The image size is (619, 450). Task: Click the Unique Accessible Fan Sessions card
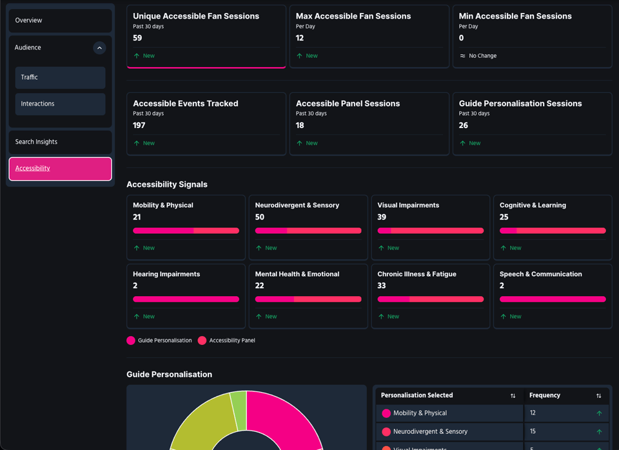206,36
